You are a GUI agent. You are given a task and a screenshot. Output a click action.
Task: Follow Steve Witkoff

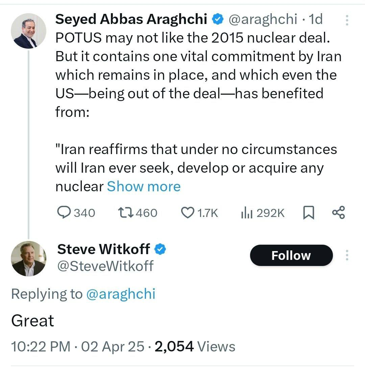[291, 255]
